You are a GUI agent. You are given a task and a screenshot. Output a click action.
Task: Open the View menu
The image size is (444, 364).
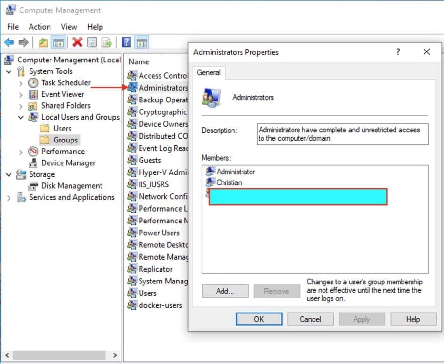point(69,27)
